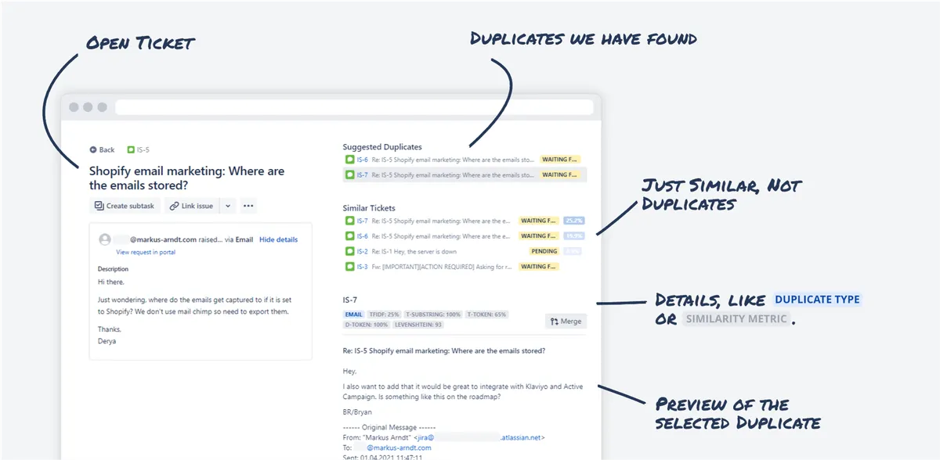Click the IS-7 details heading
This screenshot has height=460, width=940.
click(350, 300)
